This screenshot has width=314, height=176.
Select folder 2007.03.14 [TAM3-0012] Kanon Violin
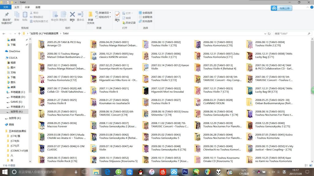coord(166,67)
